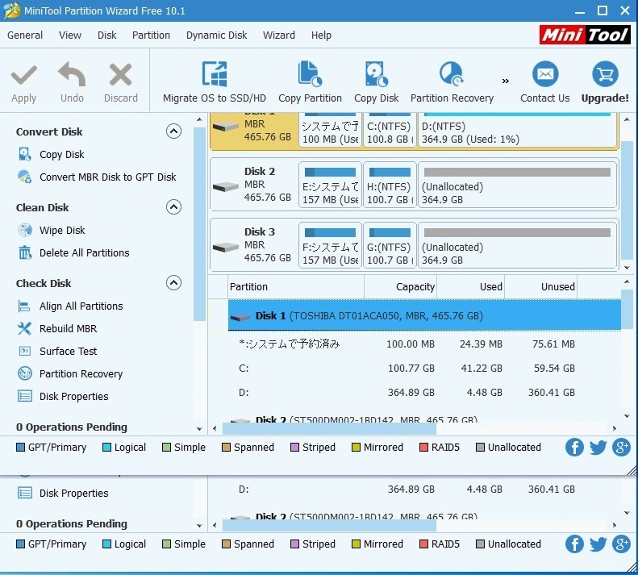This screenshot has height=575, width=638.
Task: Sort by the Partition column header
Action: tap(296, 287)
